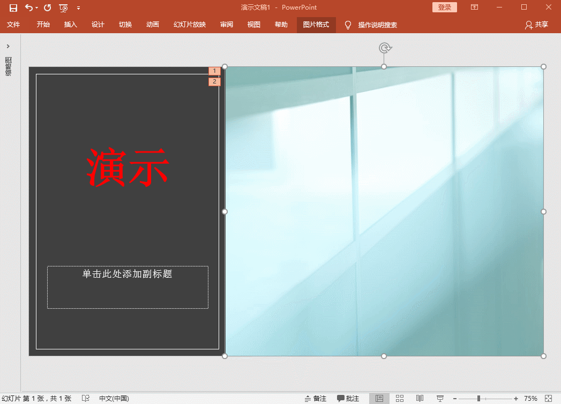Start slideshow from status bar icon
Screen dimensions: 561x404
(440, 398)
